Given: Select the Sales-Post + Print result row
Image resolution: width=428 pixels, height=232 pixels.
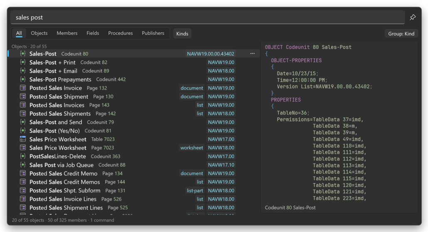Looking at the screenshot, I should coord(134,62).
